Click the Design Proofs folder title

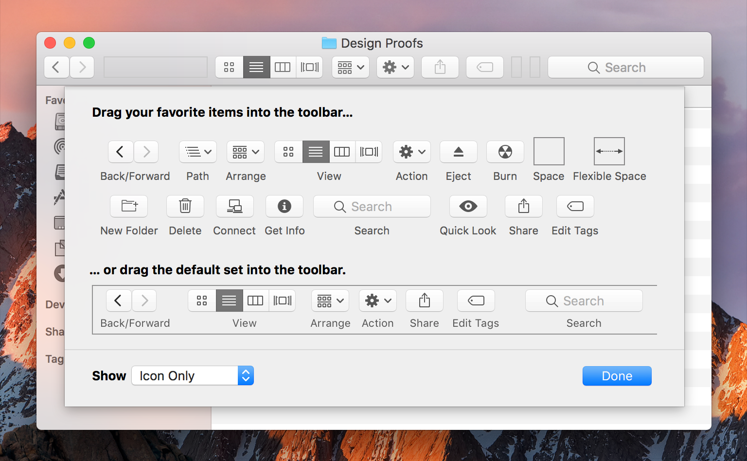(373, 43)
